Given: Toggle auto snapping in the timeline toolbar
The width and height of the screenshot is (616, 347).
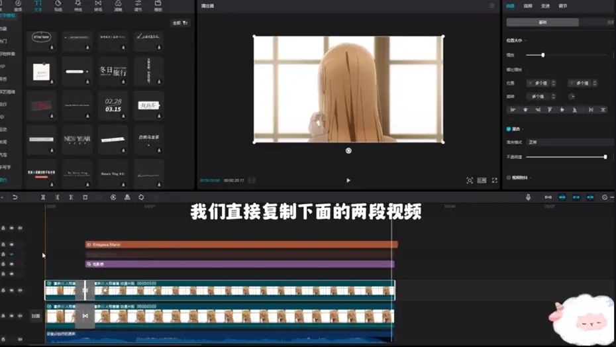Looking at the screenshot, I should [x=562, y=197].
